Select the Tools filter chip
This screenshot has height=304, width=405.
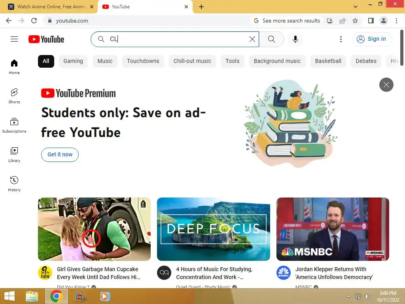click(233, 61)
